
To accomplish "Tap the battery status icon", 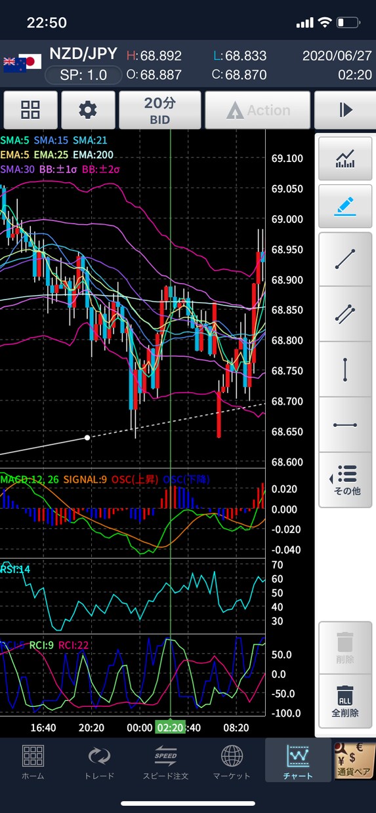I will (348, 23).
